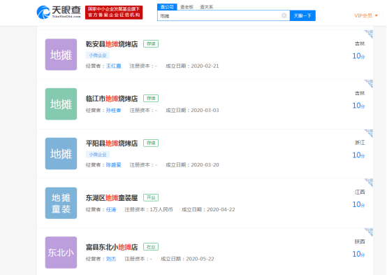Screen dimensions: 387x275
Task: Open operator 王红霞 profile link
Action: [x=114, y=66]
